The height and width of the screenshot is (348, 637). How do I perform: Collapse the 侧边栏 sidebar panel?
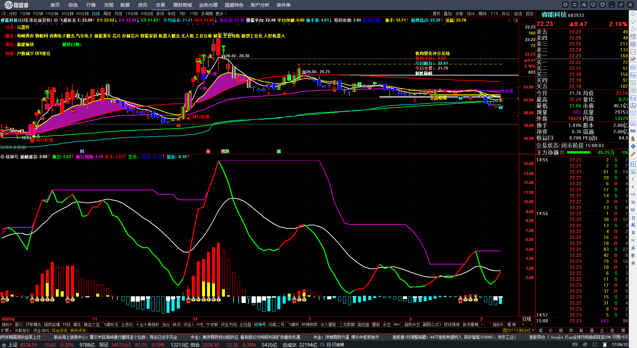coord(526,330)
